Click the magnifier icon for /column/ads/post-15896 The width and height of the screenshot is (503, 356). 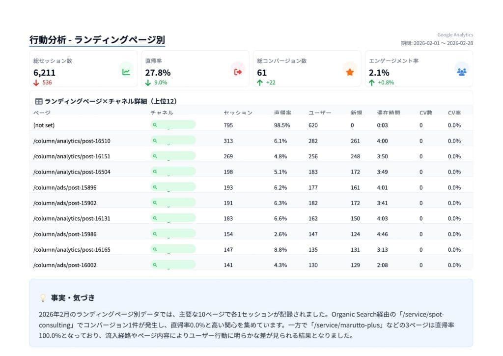155,187
